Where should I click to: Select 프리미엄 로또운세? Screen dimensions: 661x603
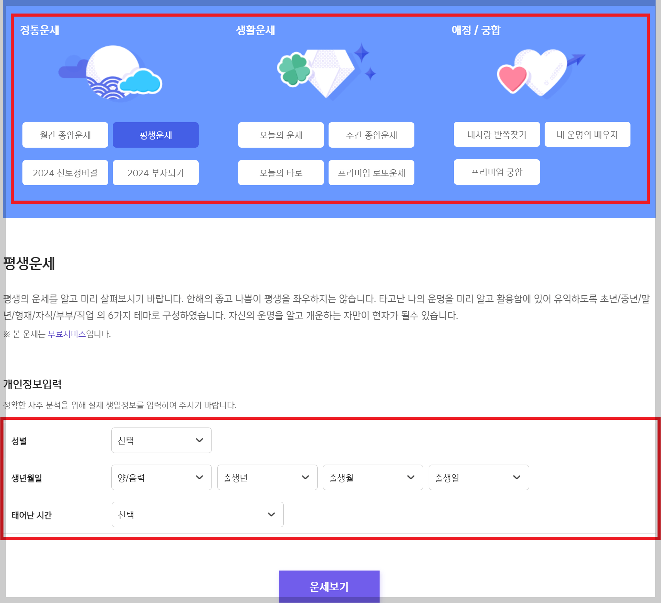click(371, 172)
